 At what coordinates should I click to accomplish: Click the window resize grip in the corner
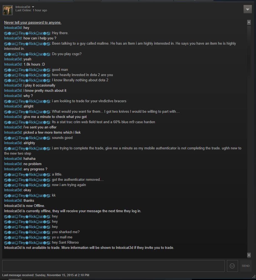click(x=254, y=277)
